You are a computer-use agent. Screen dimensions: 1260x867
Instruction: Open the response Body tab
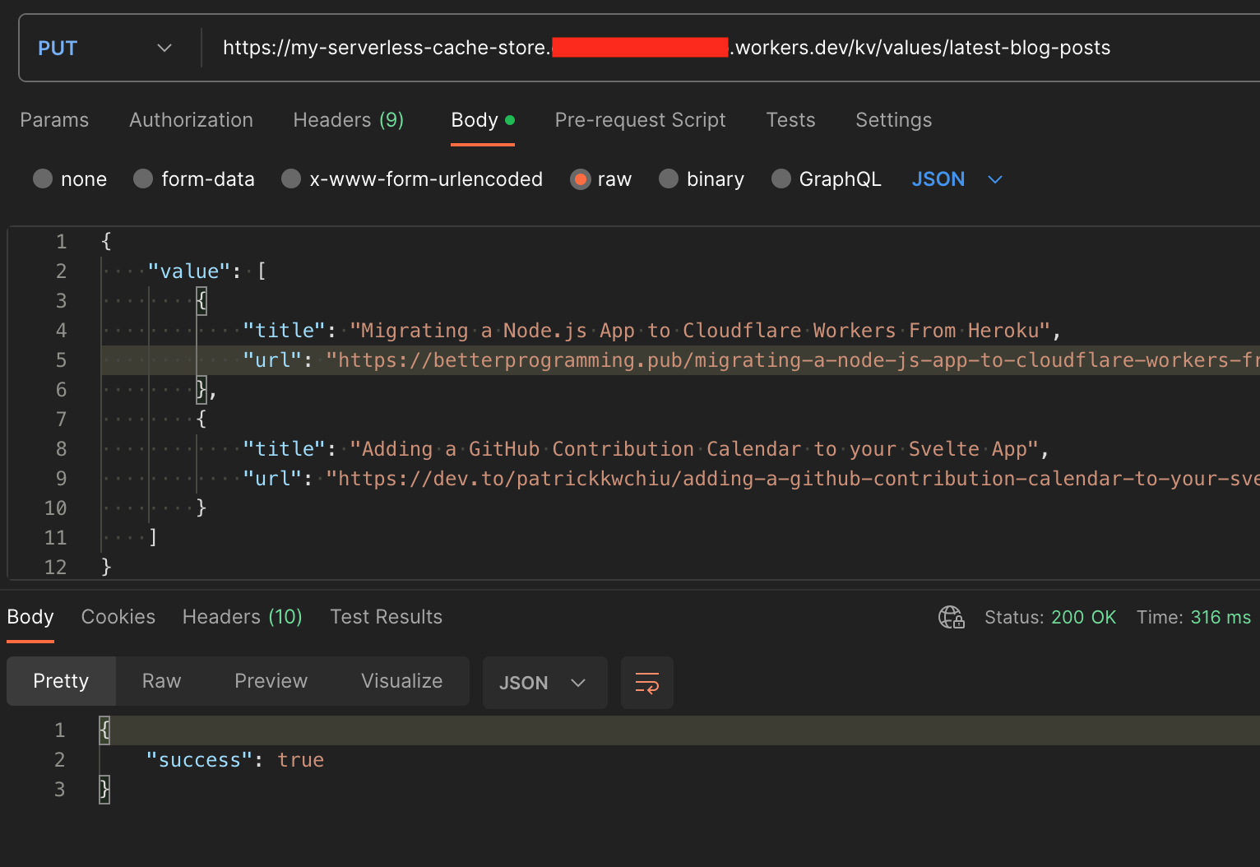tap(30, 617)
